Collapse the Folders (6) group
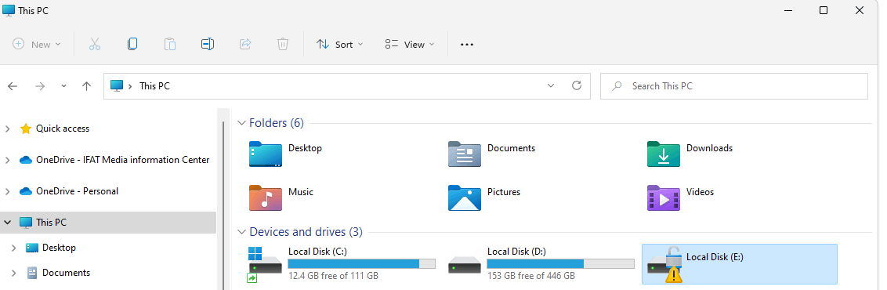This screenshot has width=887, height=290. [241, 123]
